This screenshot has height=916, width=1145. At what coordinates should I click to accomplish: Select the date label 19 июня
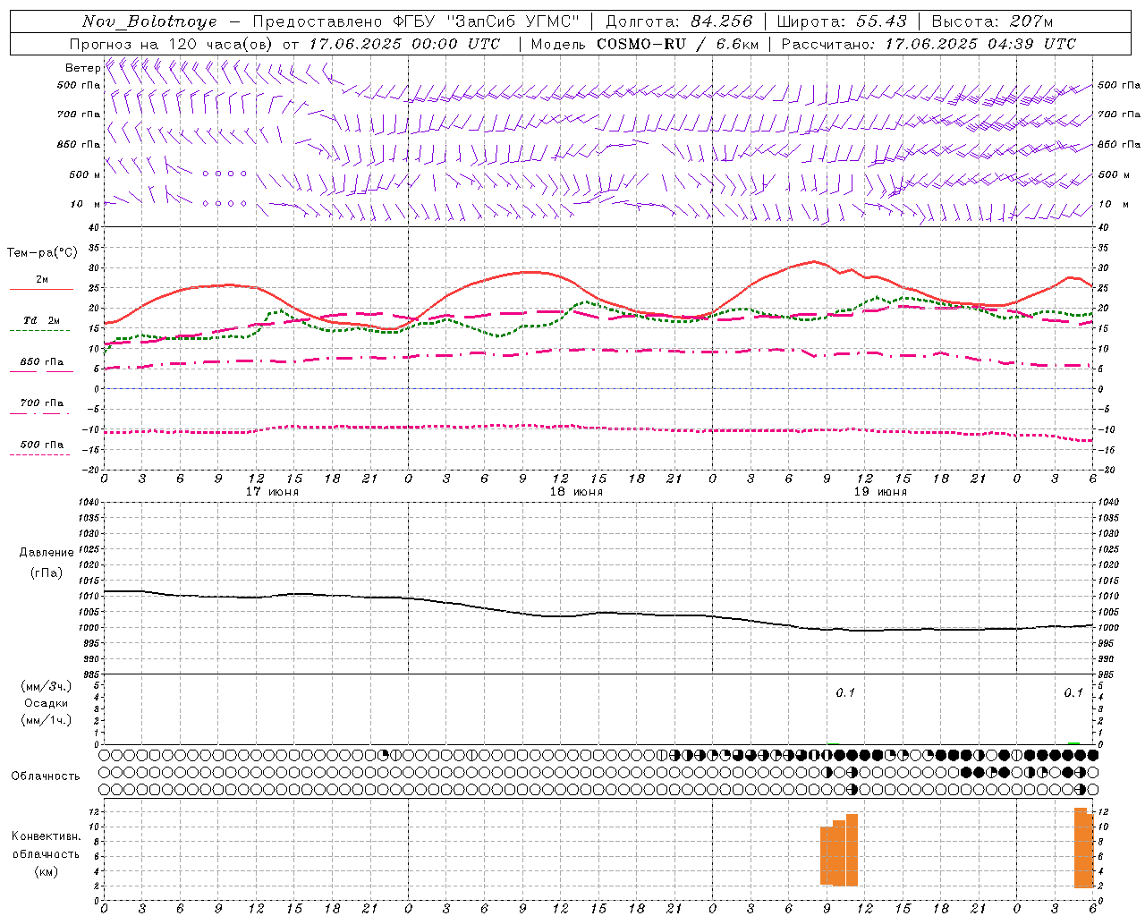point(880,492)
